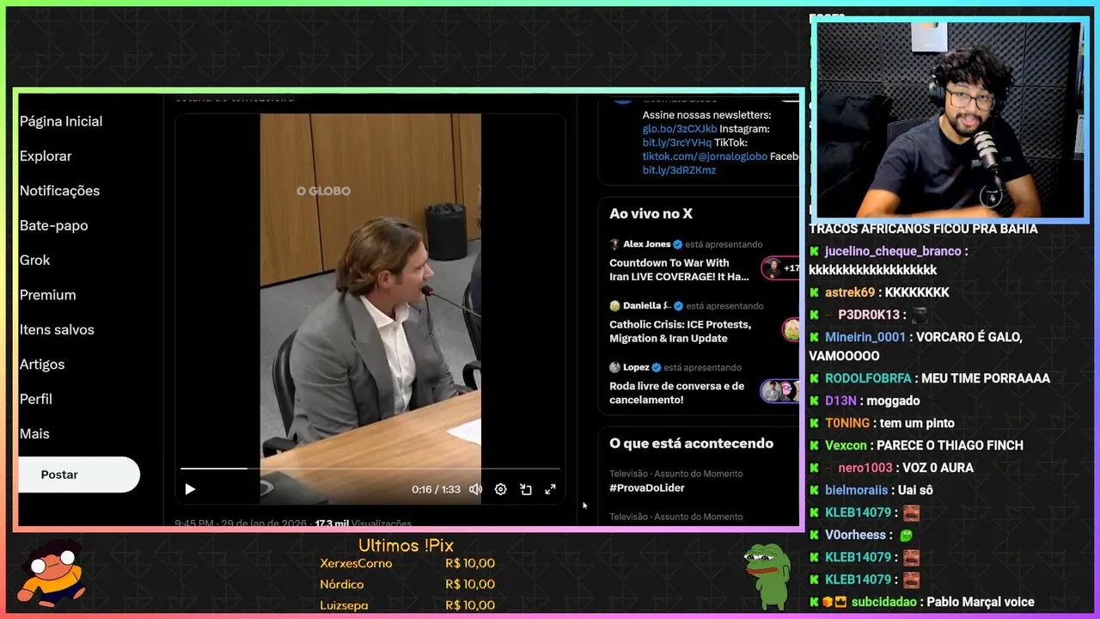Click Alex Jones avatar icon
This screenshot has height=619, width=1100.
614,244
